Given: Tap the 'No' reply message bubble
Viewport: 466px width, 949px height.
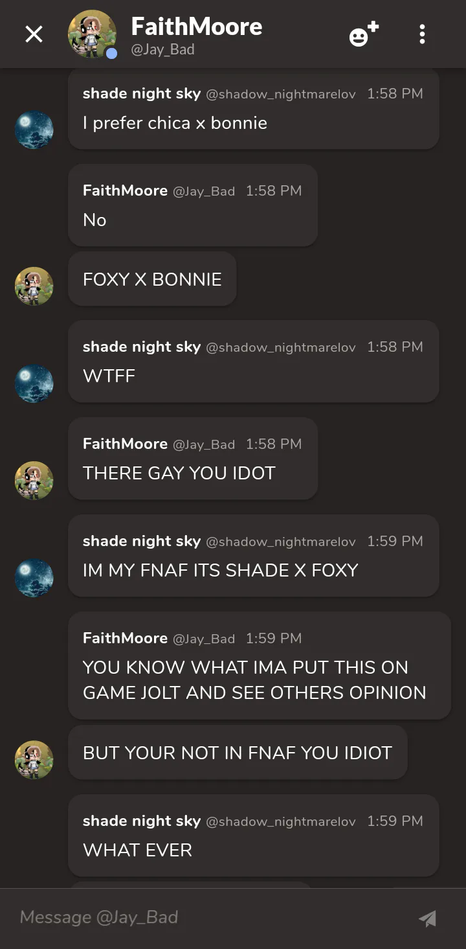Looking at the screenshot, I should [x=193, y=205].
